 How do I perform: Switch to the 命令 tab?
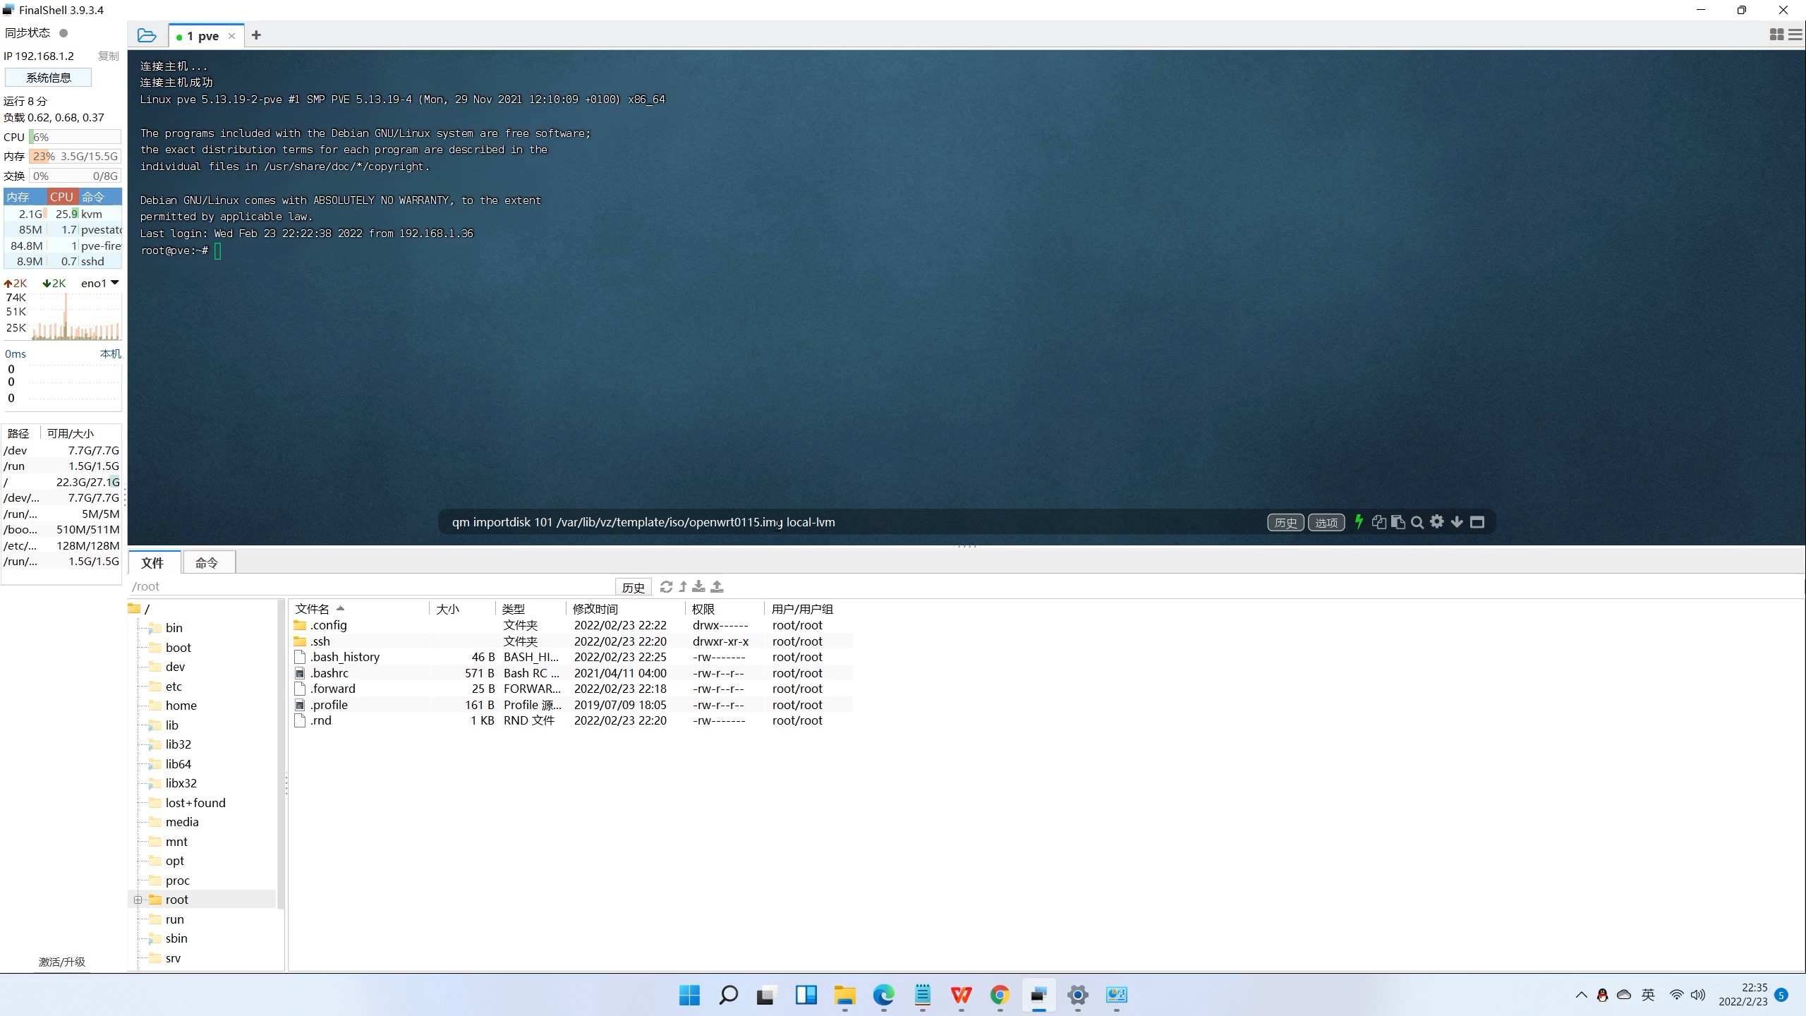pyautogui.click(x=207, y=562)
